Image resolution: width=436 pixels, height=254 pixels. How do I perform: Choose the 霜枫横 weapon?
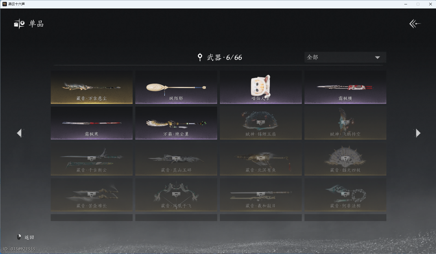pyautogui.click(x=345, y=87)
